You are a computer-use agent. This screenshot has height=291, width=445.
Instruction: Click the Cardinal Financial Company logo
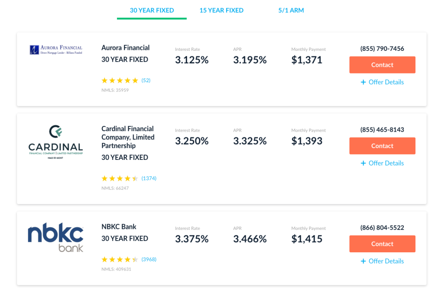[55, 142]
